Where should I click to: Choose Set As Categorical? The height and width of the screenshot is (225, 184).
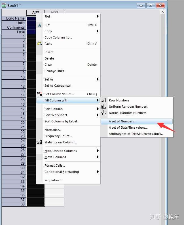[x=68, y=86]
